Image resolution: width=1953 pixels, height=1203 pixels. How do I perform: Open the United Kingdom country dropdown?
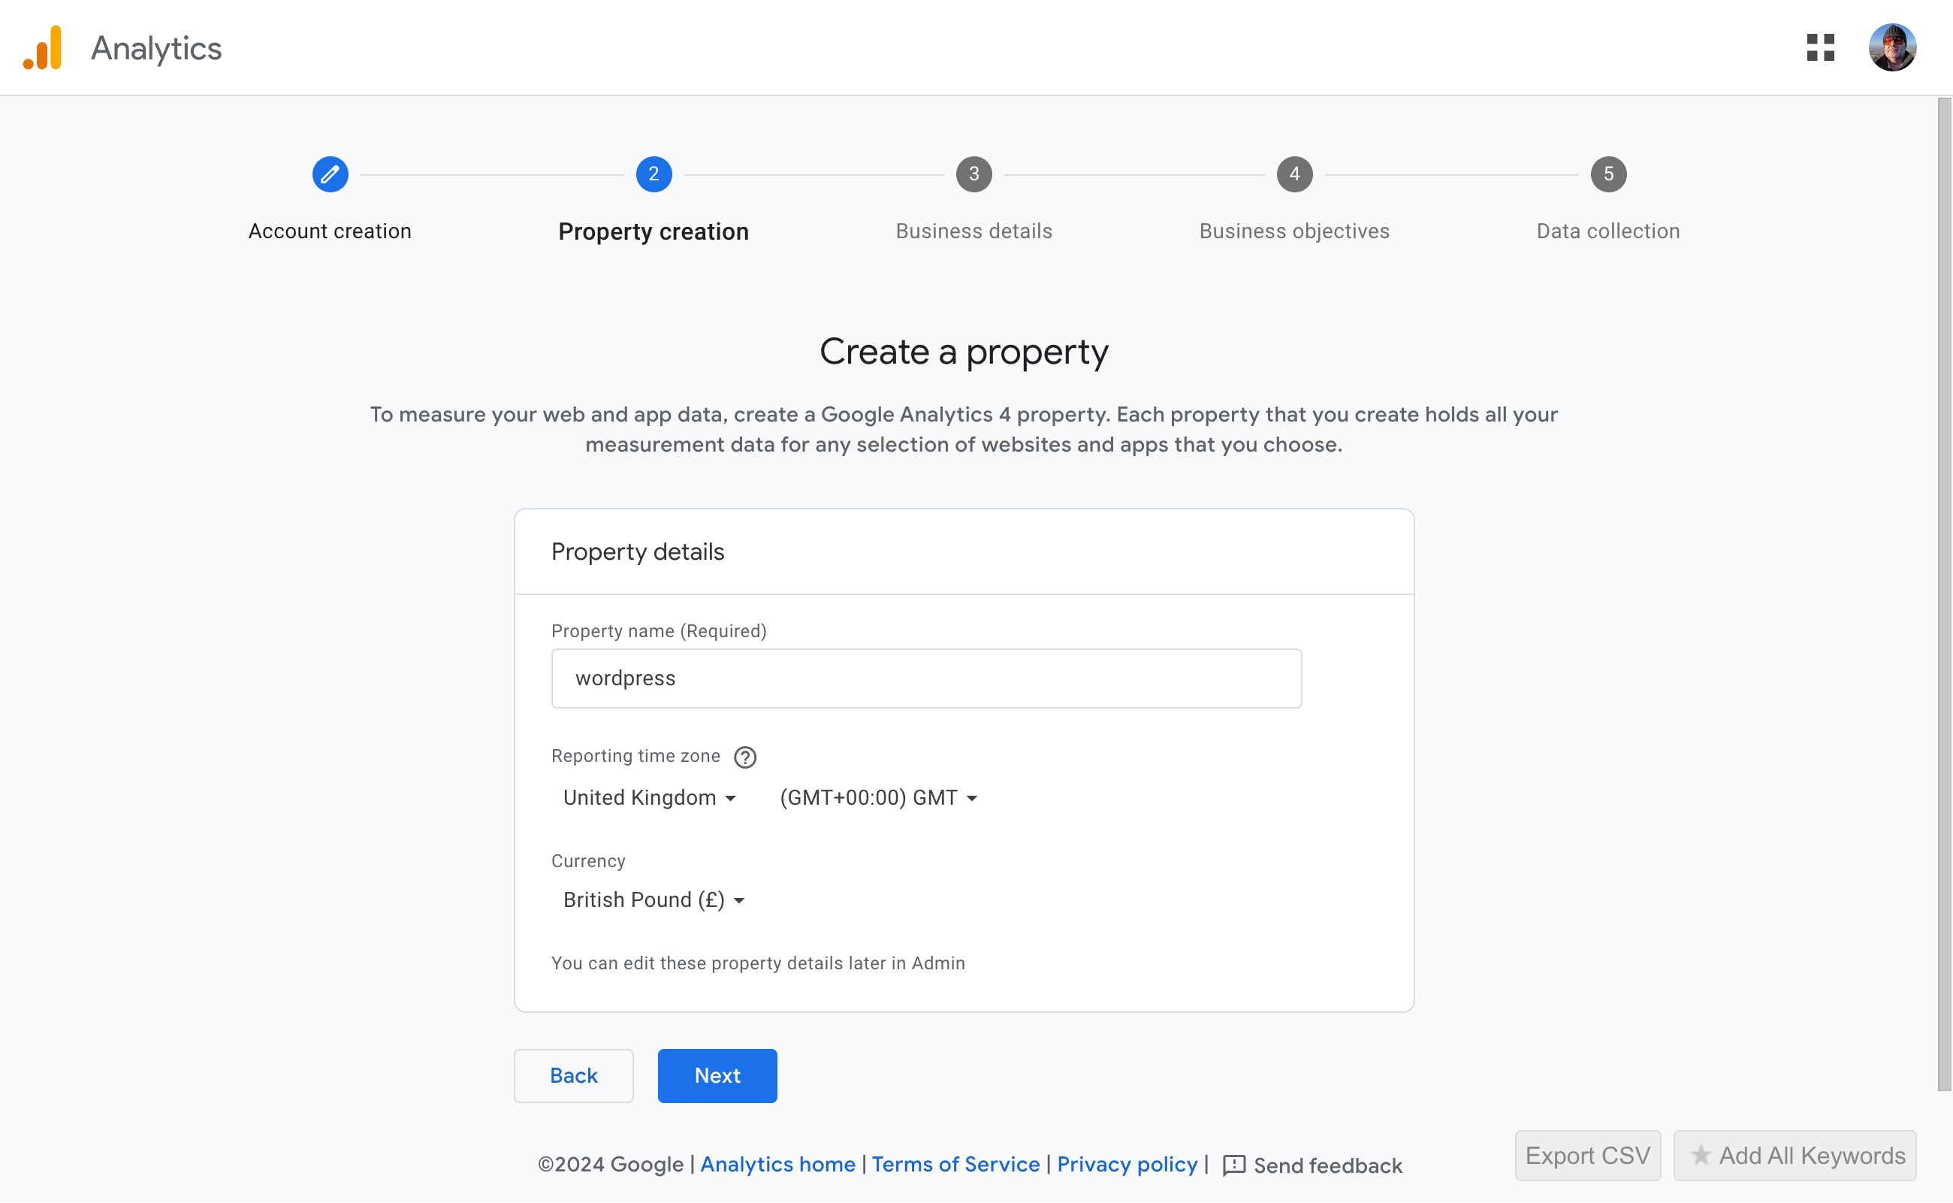click(649, 798)
